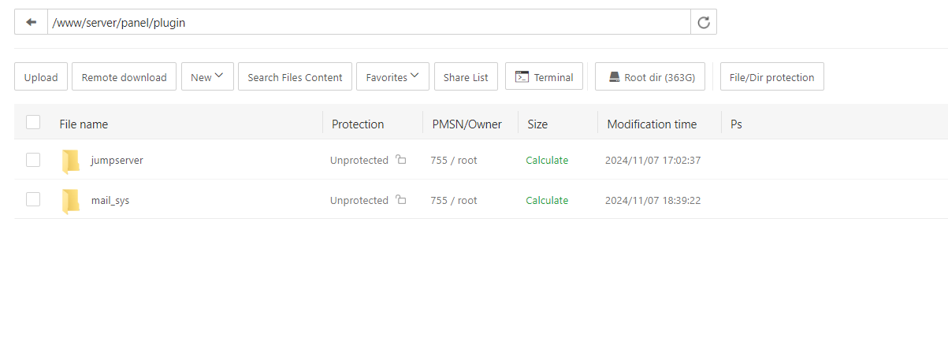Click the jumpserver folder icon
The height and width of the screenshot is (352, 948).
click(71, 161)
